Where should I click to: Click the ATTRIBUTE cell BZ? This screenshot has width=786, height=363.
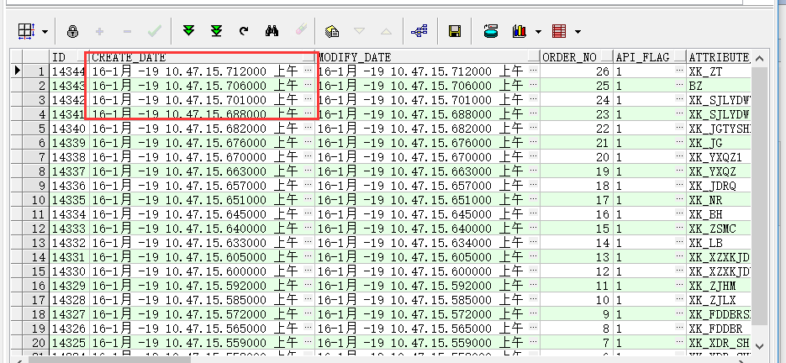[x=719, y=86]
